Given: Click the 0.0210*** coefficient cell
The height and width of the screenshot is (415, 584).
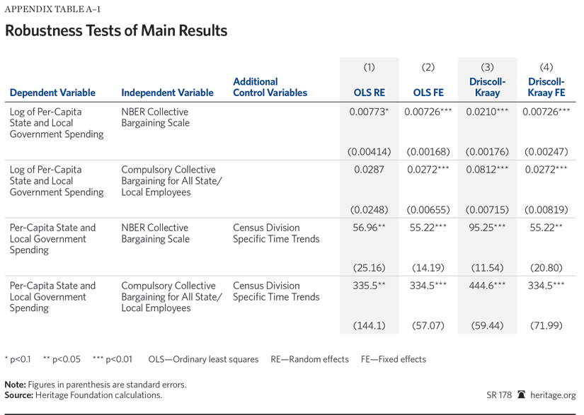Looking at the screenshot, I should [x=487, y=112].
